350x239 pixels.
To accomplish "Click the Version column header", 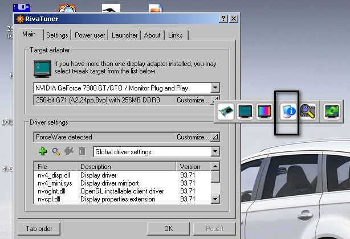I will (x=193, y=166).
